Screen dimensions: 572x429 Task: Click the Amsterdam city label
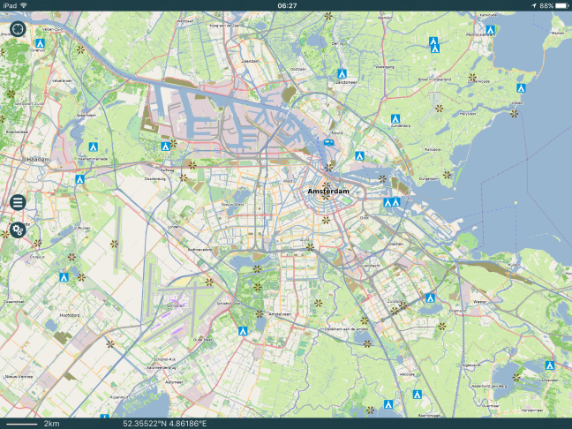tap(328, 192)
